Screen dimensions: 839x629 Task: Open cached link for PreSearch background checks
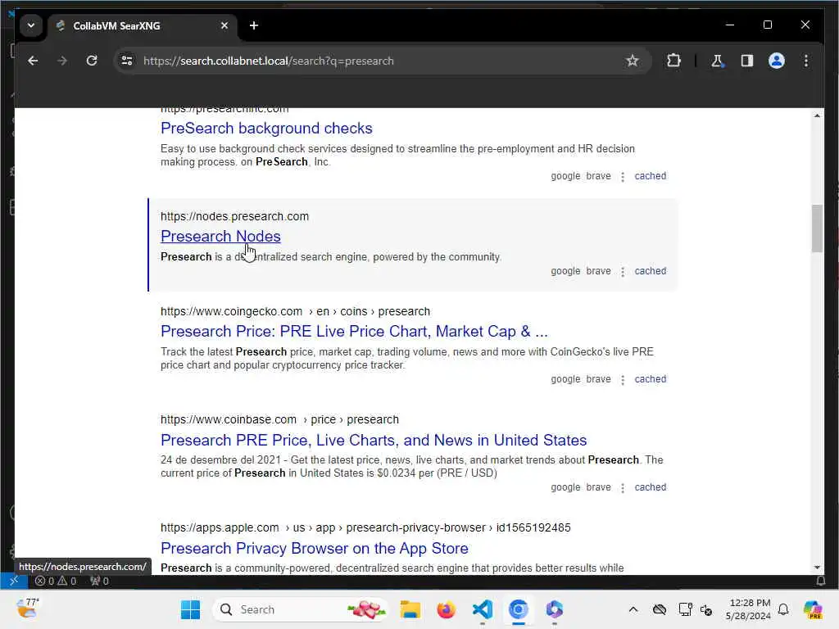650,176
